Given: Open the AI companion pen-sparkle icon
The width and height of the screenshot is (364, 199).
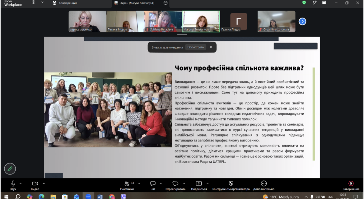Looking at the screenshot, I should tap(315, 2).
